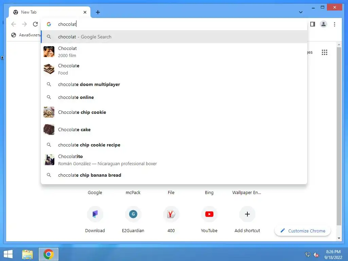Open File Explorer from the taskbar

pos(28,254)
